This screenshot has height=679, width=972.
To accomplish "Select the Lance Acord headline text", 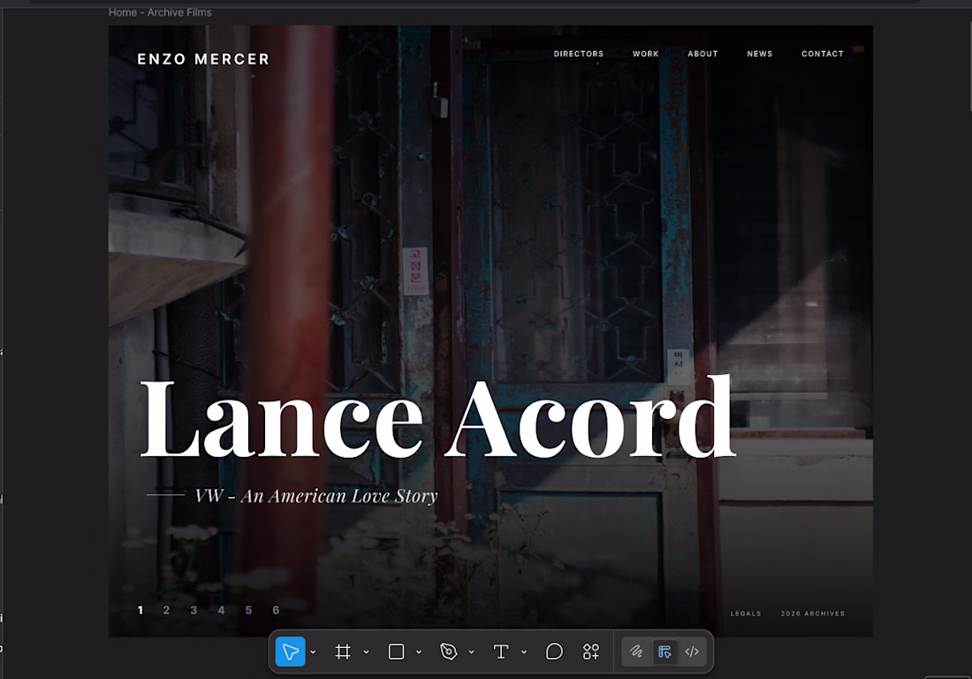I will click(x=437, y=417).
